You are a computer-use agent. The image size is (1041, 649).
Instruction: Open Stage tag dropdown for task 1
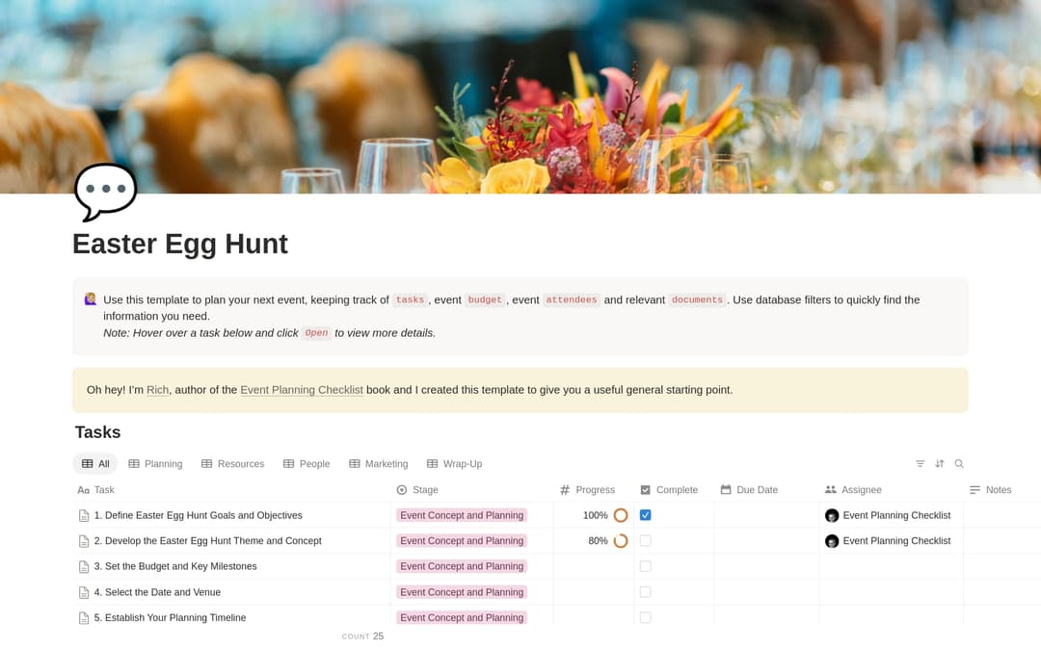462,515
